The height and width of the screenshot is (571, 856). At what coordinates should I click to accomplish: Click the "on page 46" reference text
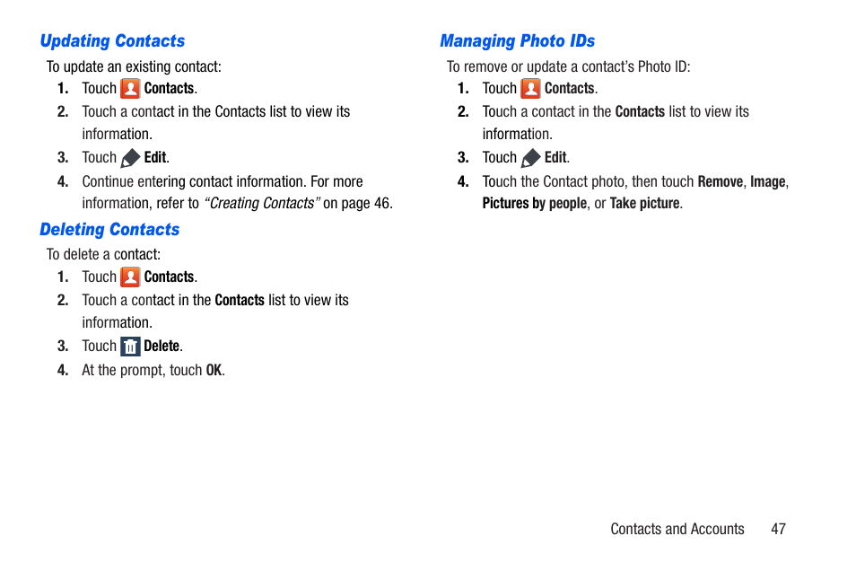(x=356, y=203)
